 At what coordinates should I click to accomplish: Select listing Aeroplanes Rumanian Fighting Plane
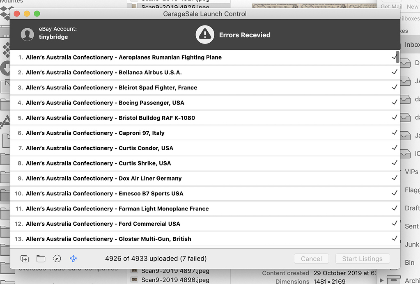(x=205, y=57)
